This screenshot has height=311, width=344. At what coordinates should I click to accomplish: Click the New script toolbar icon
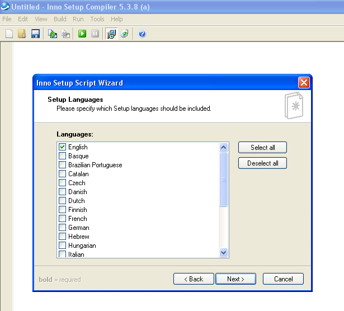click(x=9, y=34)
